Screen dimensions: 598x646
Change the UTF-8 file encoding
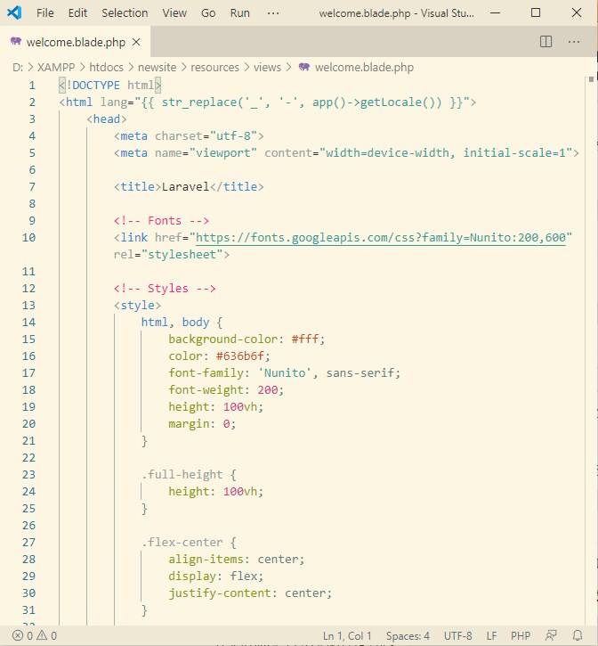tap(457, 636)
